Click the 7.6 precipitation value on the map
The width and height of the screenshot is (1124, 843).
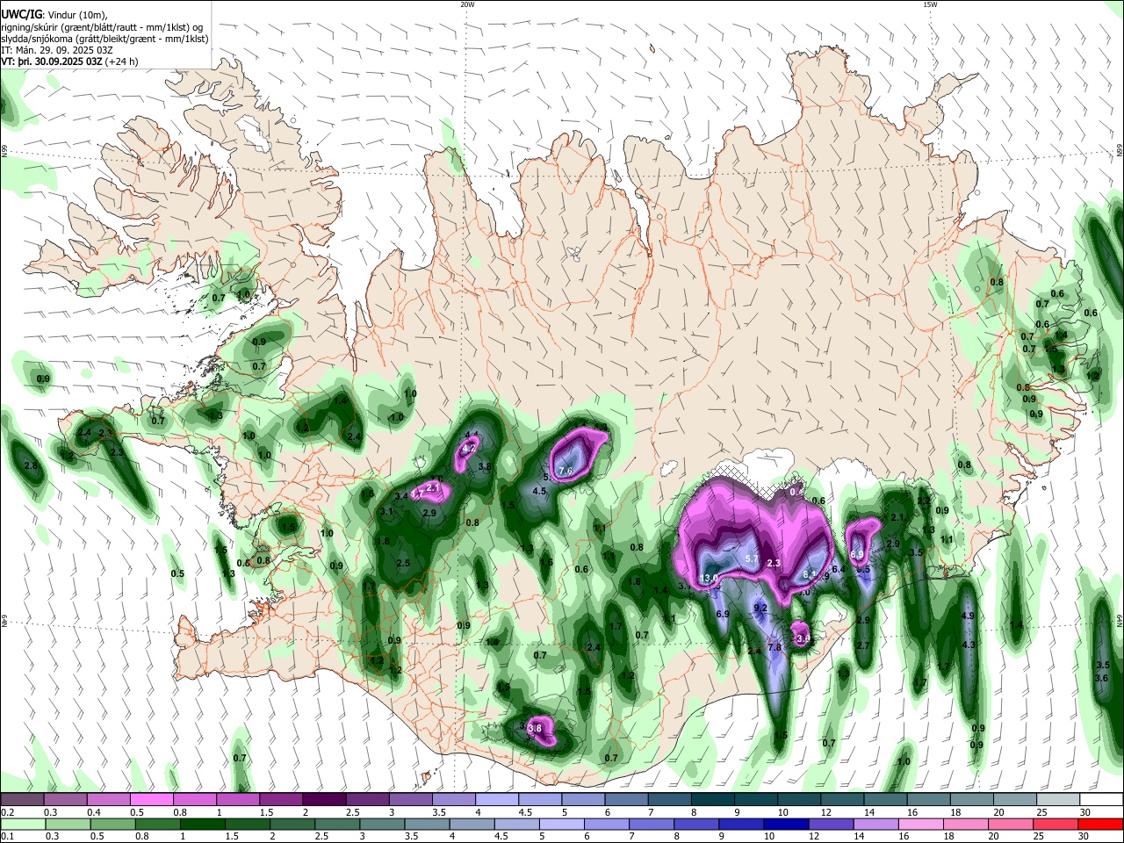point(566,472)
